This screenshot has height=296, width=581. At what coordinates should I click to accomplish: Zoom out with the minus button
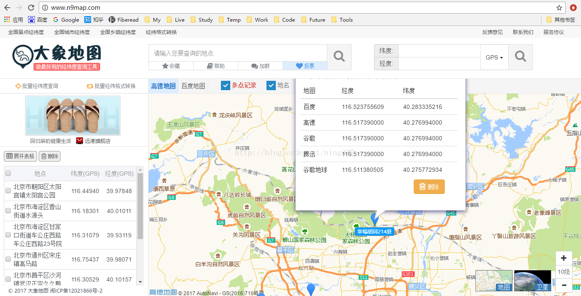point(564,285)
